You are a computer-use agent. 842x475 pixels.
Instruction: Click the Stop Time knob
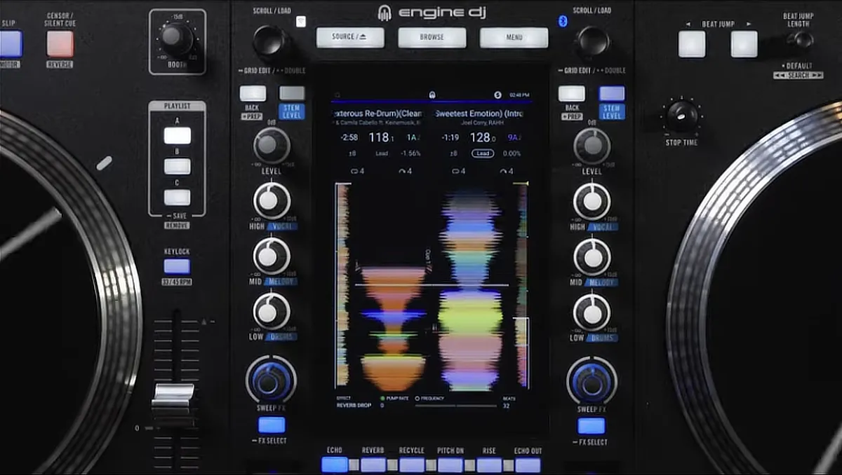tap(682, 116)
